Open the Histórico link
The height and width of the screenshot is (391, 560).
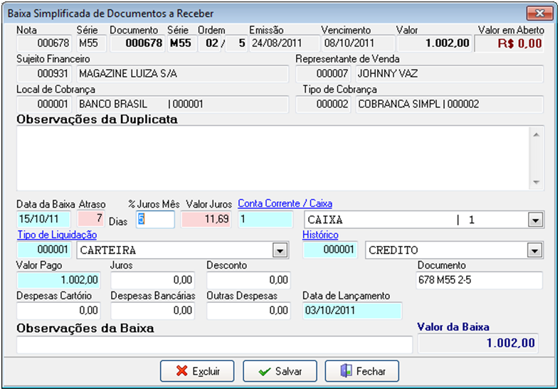click(320, 235)
